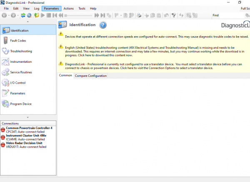Click the Forward navigation arrow in toolbar
The width and height of the screenshot is (250, 182).
[x=13, y=15]
